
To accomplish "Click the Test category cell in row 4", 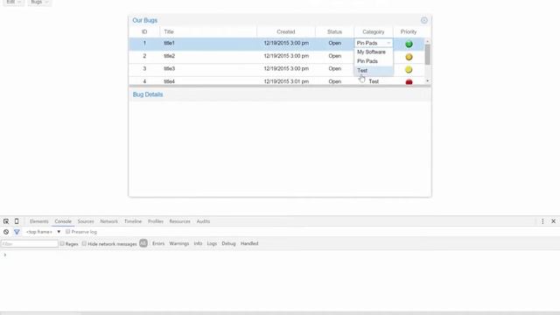I will click(x=374, y=81).
